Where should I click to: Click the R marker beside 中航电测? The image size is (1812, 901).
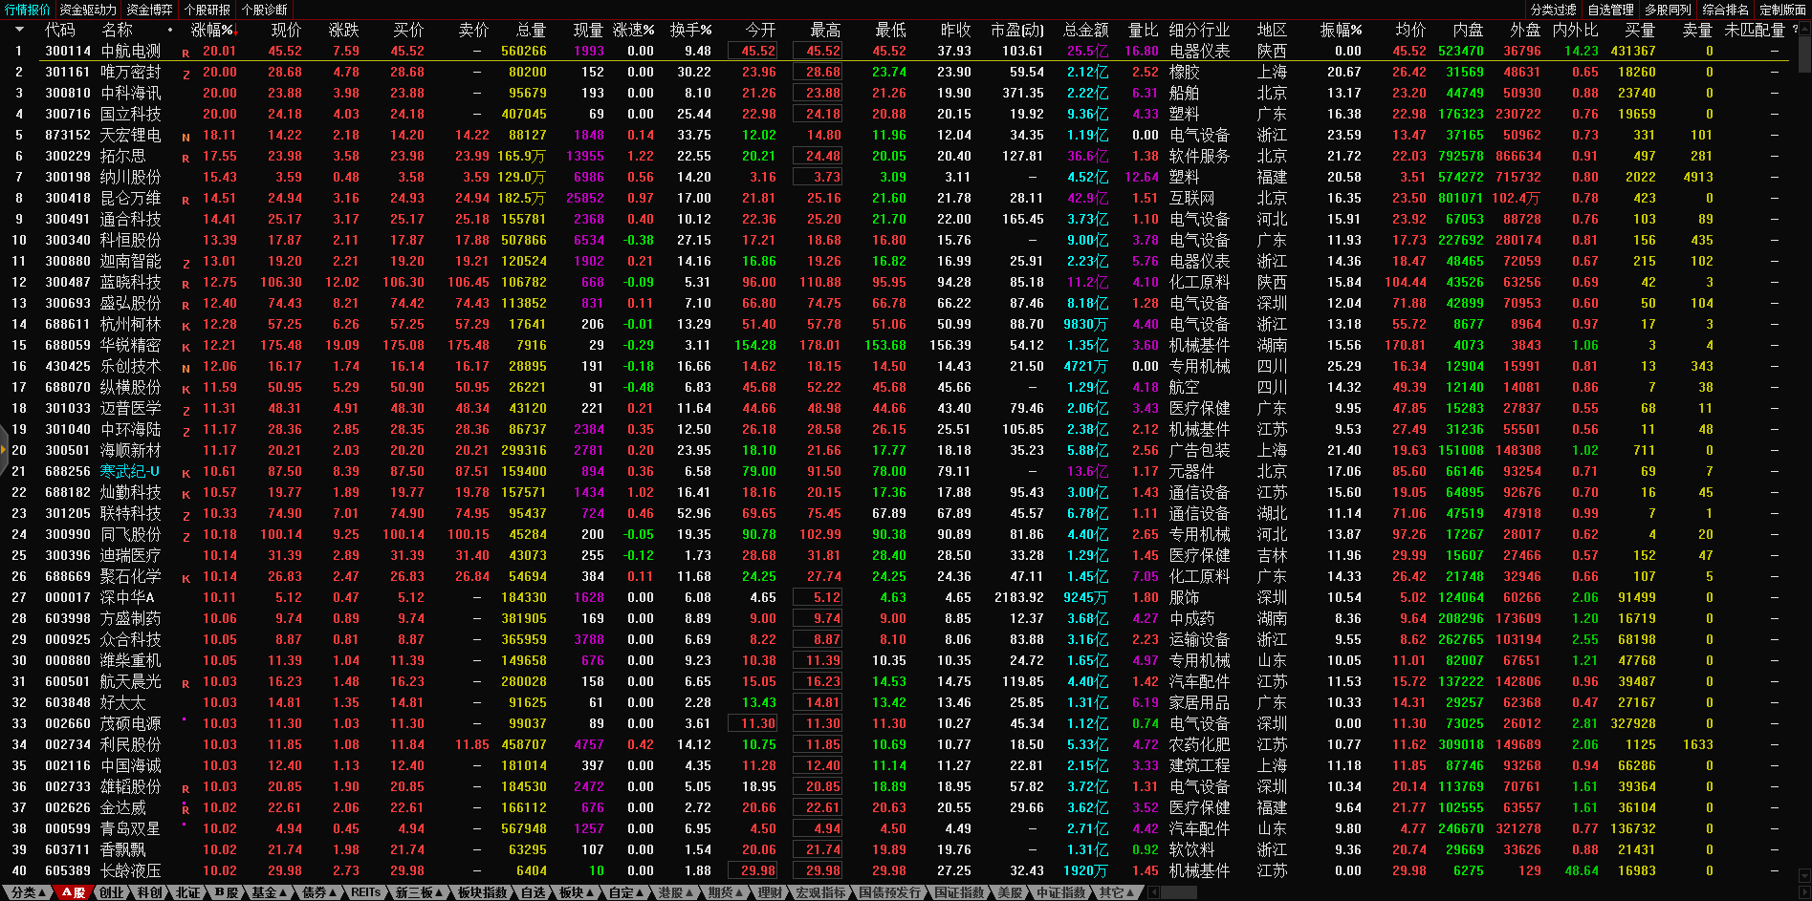coord(186,53)
